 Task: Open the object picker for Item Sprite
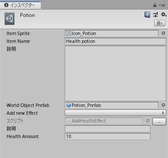coord(163,33)
